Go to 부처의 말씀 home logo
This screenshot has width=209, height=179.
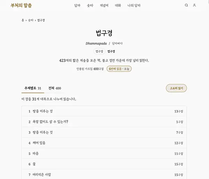(x=21, y=5)
